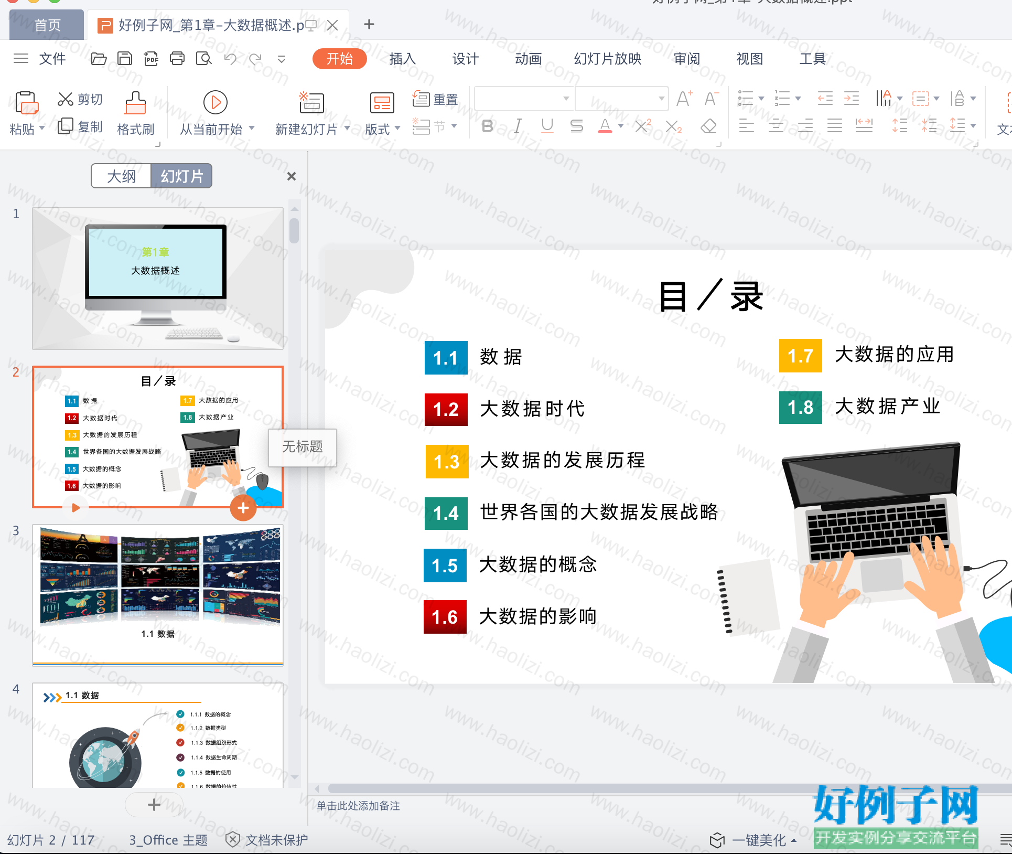Open the folder icon to open a file
1012x854 pixels.
(x=99, y=59)
